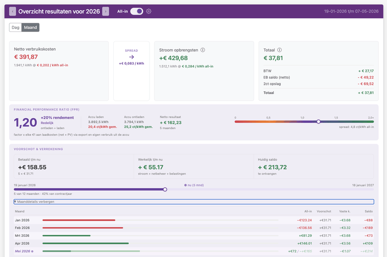
Task: Click EB saldo (netto) amount - € 49,22
Action: [366, 77]
